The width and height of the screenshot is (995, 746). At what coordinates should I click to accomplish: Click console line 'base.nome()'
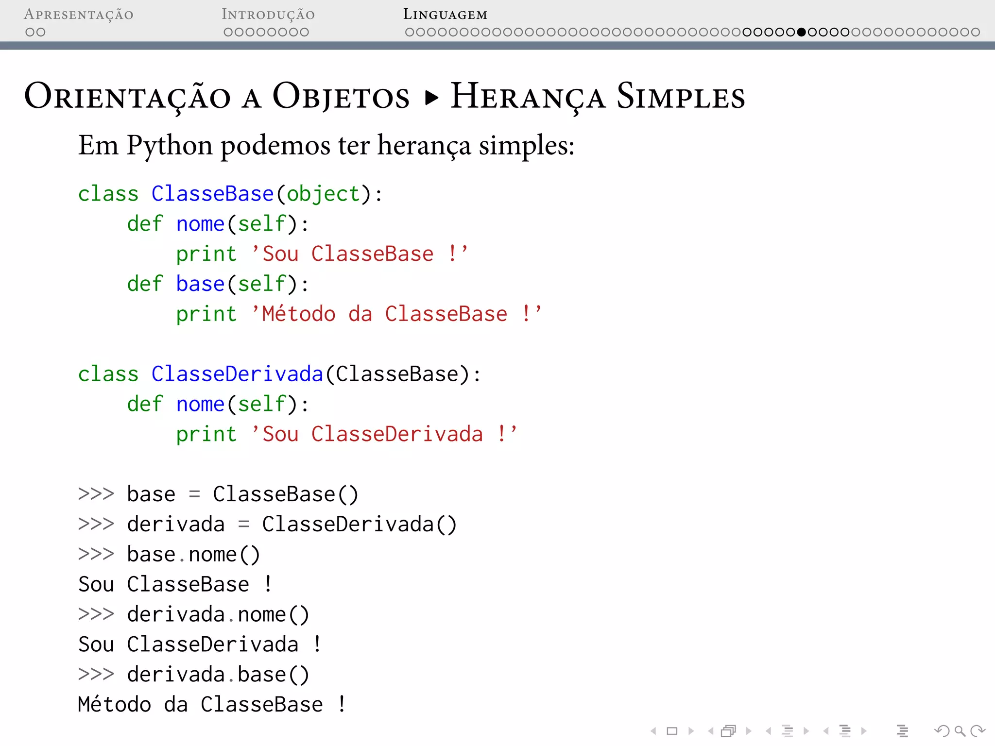[x=169, y=555]
